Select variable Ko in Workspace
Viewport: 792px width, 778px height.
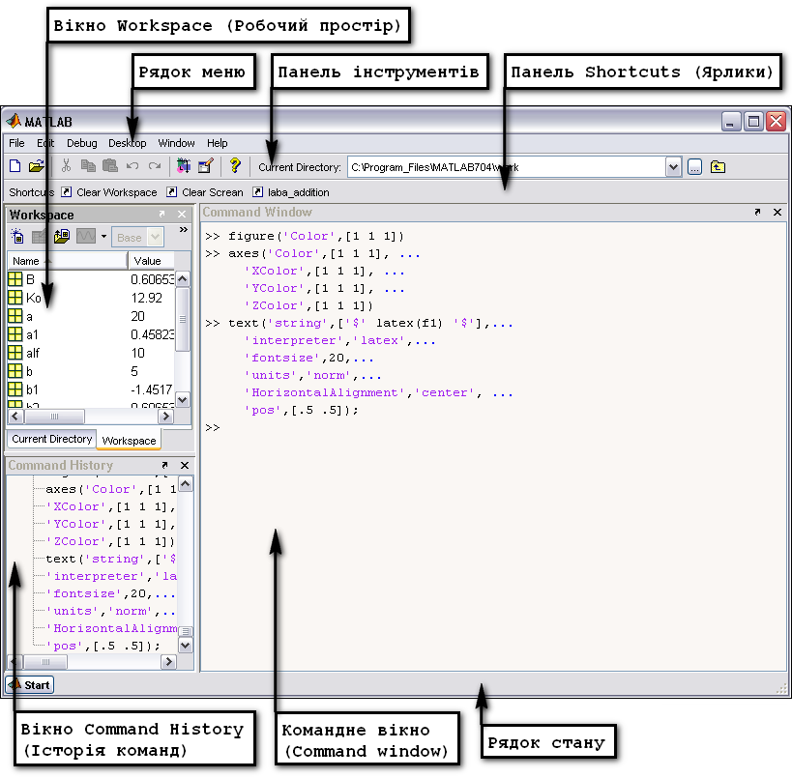(33, 298)
